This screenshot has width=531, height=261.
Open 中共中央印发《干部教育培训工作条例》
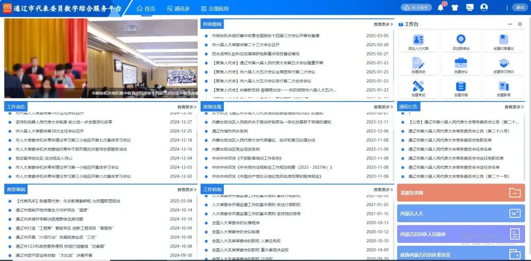click(x=247, y=158)
